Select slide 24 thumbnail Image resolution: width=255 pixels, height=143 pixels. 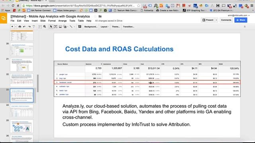[22, 111]
